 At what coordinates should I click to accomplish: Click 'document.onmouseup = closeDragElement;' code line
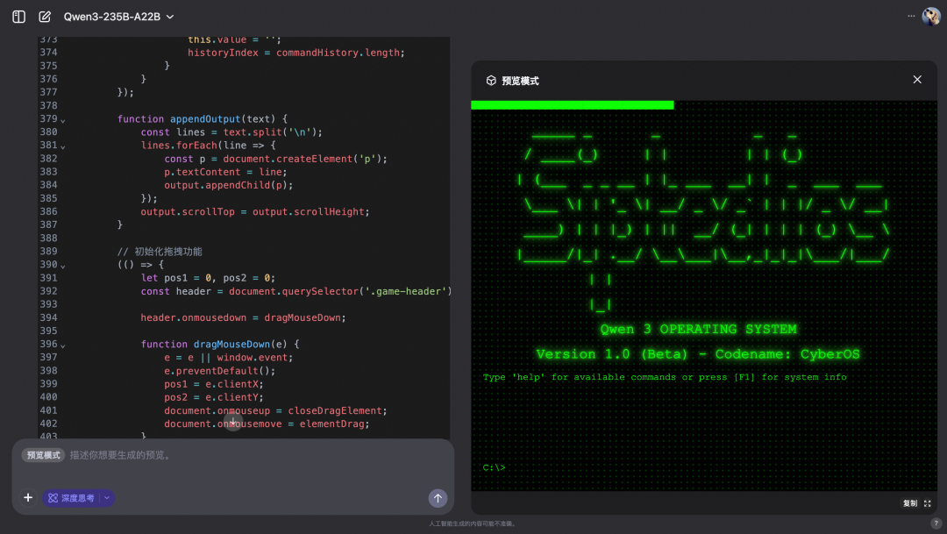point(275,410)
